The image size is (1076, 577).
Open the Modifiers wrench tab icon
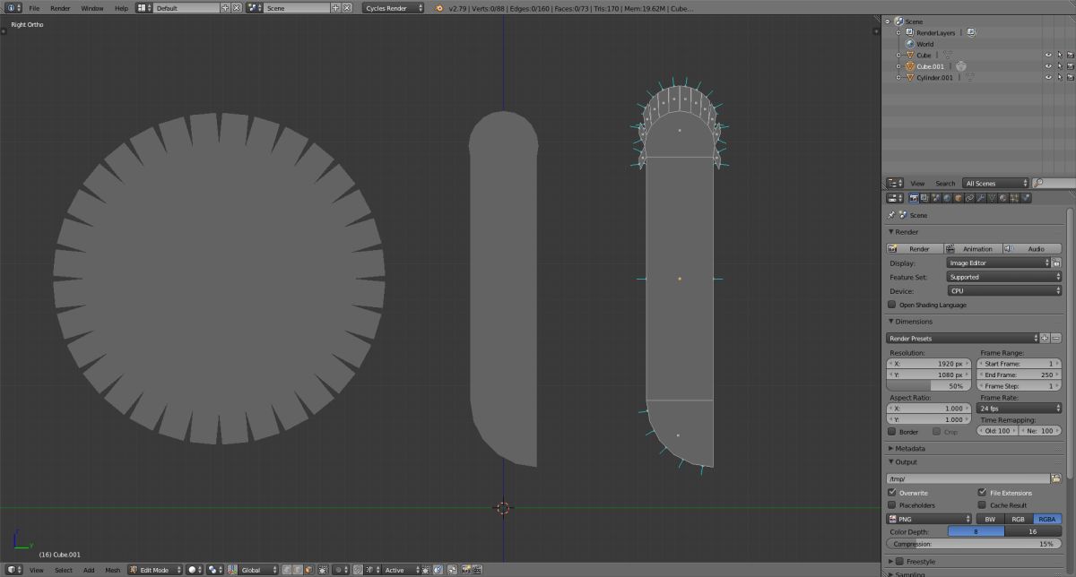[981, 198]
